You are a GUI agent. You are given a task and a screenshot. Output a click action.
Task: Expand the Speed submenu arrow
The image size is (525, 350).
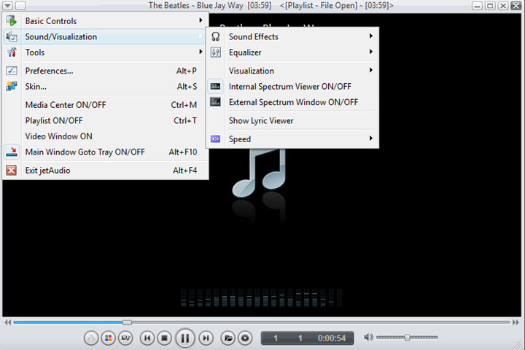371,139
